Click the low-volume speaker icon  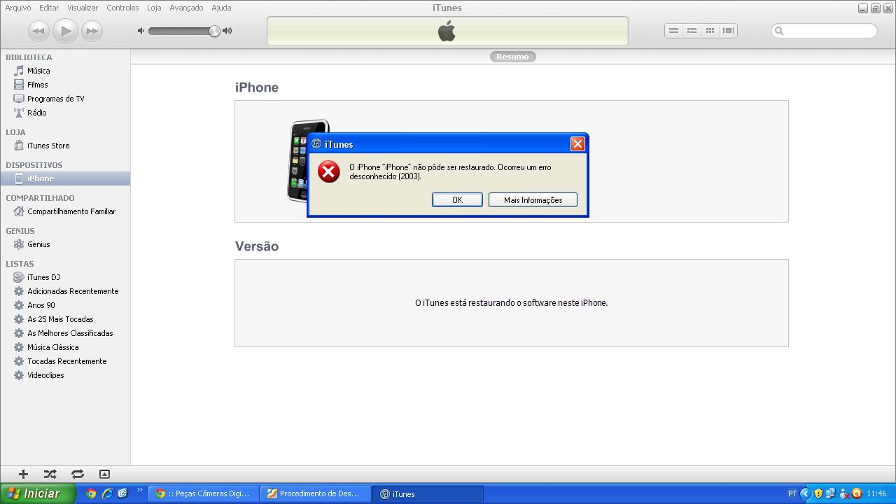point(141,31)
